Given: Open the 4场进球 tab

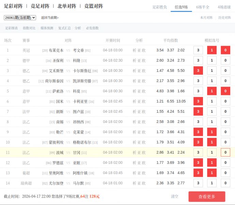Looking at the screenshot, I should [x=224, y=7].
